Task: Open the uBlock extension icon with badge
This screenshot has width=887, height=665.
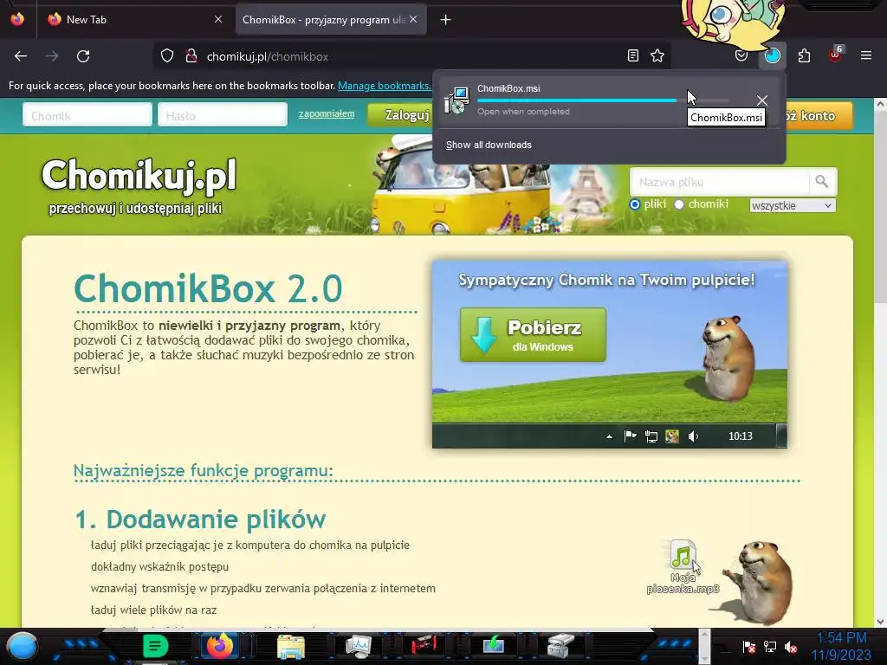Action: pyautogui.click(x=836, y=55)
